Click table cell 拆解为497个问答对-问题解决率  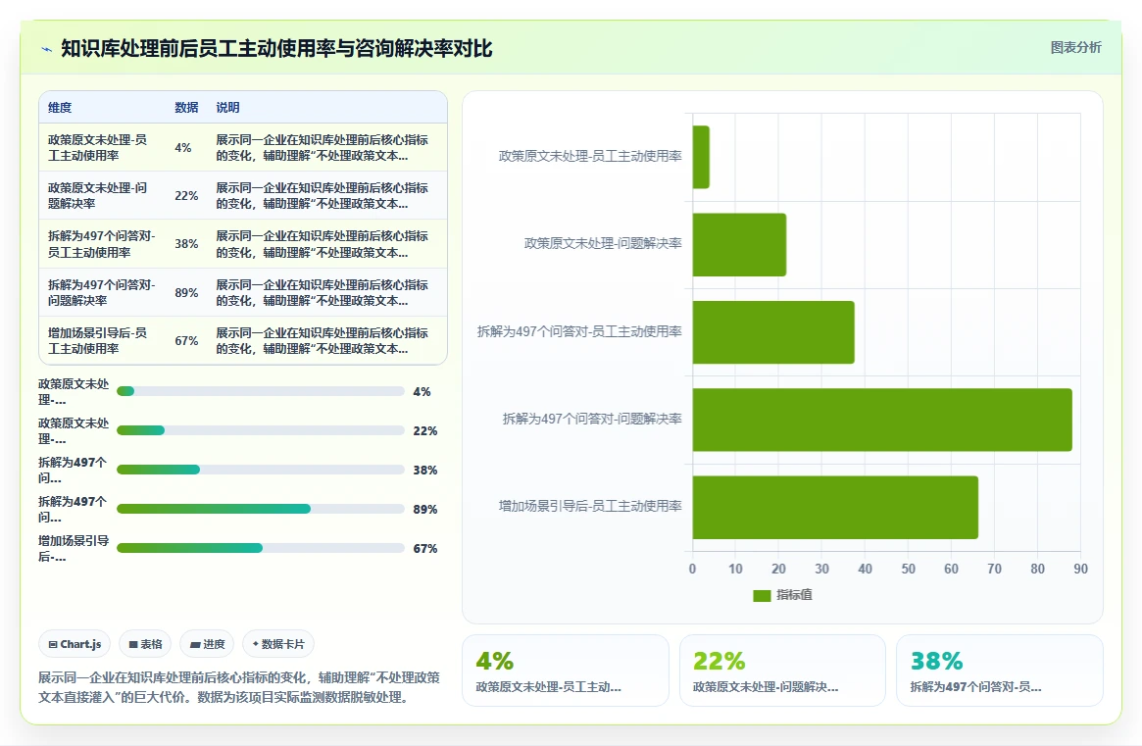[x=102, y=292]
